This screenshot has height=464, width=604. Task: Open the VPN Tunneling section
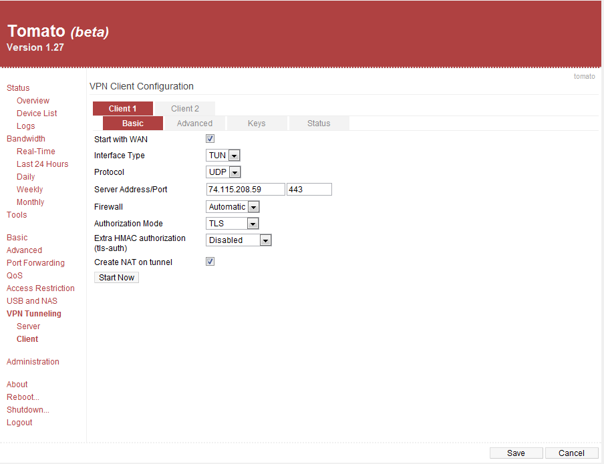pos(34,314)
